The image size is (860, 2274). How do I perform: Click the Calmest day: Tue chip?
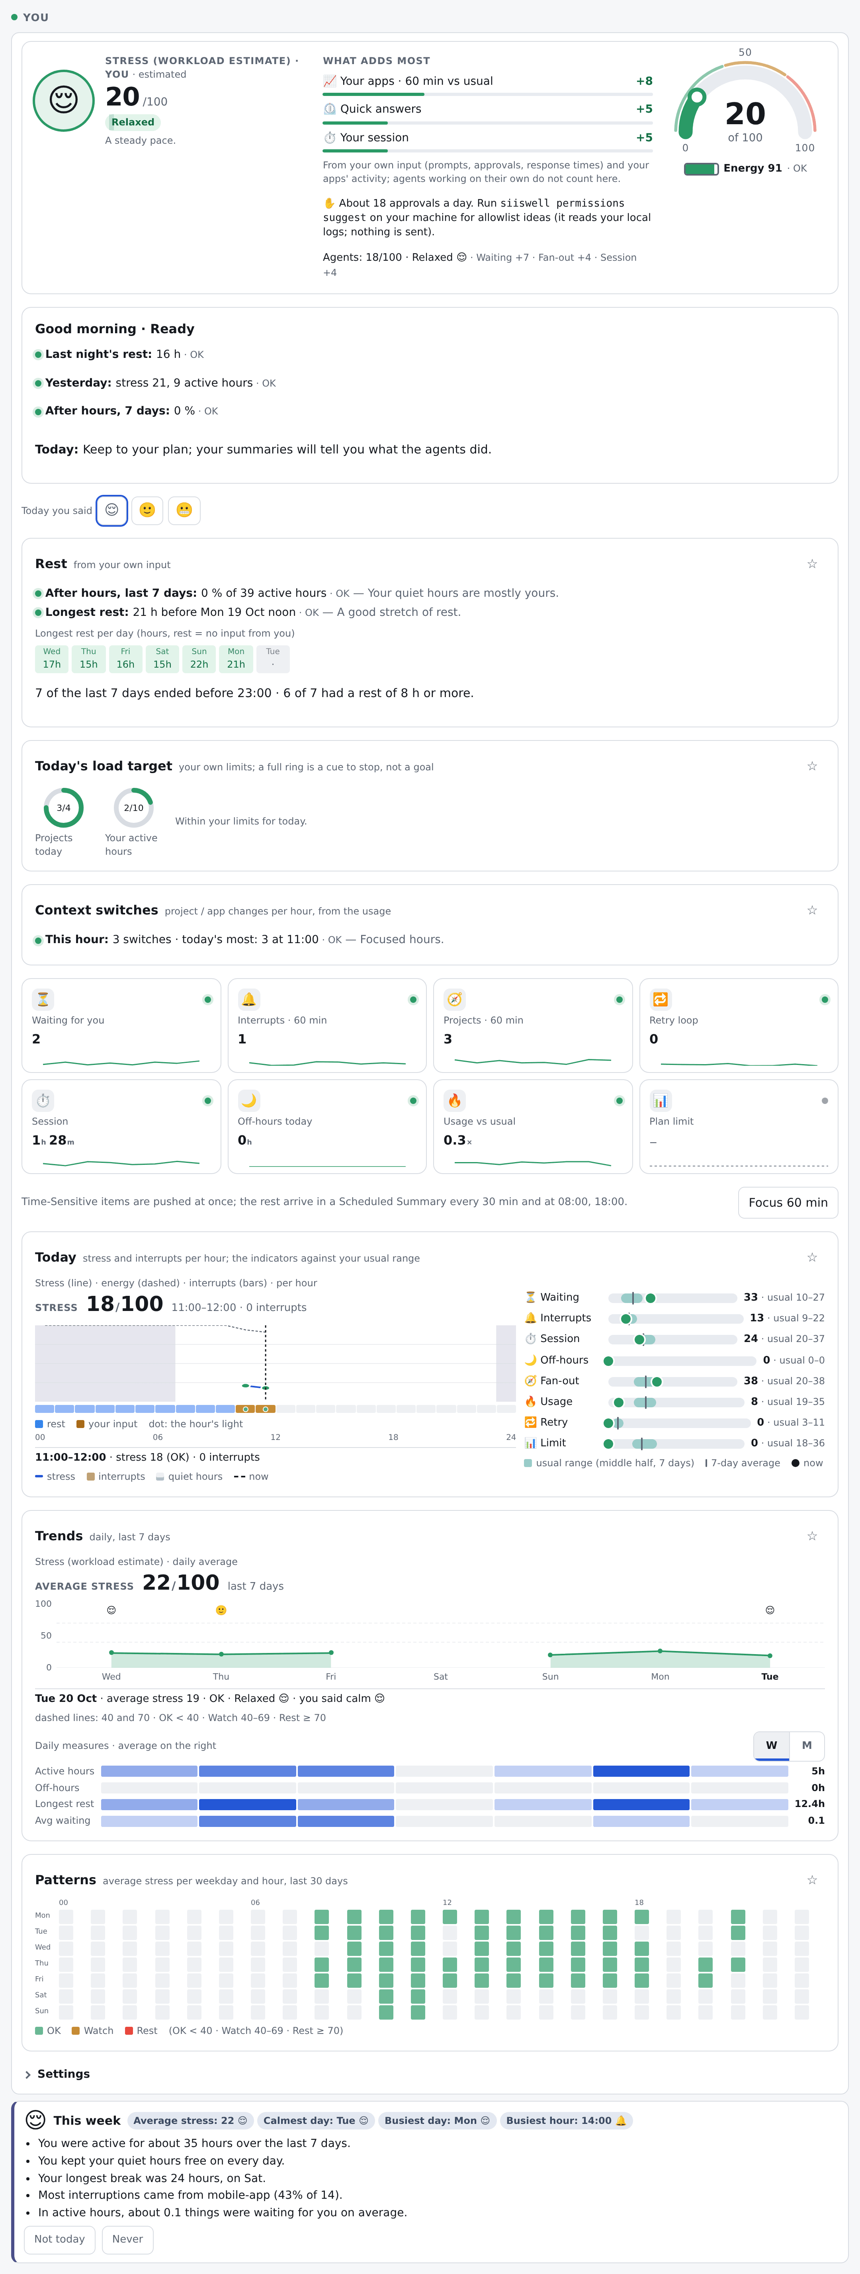(x=316, y=2120)
